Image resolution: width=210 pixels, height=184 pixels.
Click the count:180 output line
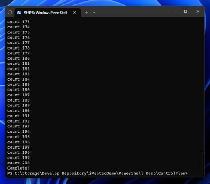[x=18, y=58]
